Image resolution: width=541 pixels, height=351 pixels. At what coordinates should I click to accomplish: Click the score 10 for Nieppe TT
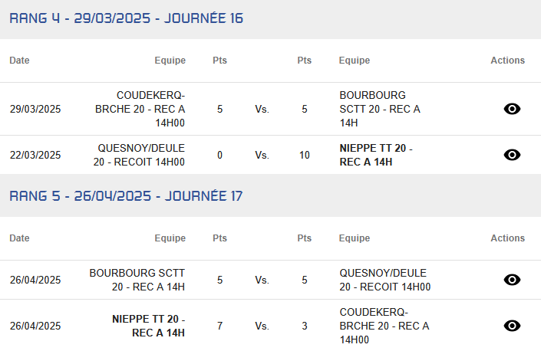click(305, 155)
